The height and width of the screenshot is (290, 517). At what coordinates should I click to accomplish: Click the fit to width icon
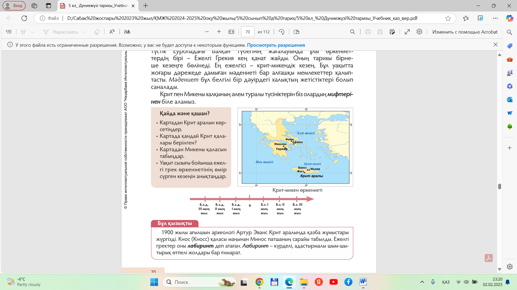click(231, 32)
